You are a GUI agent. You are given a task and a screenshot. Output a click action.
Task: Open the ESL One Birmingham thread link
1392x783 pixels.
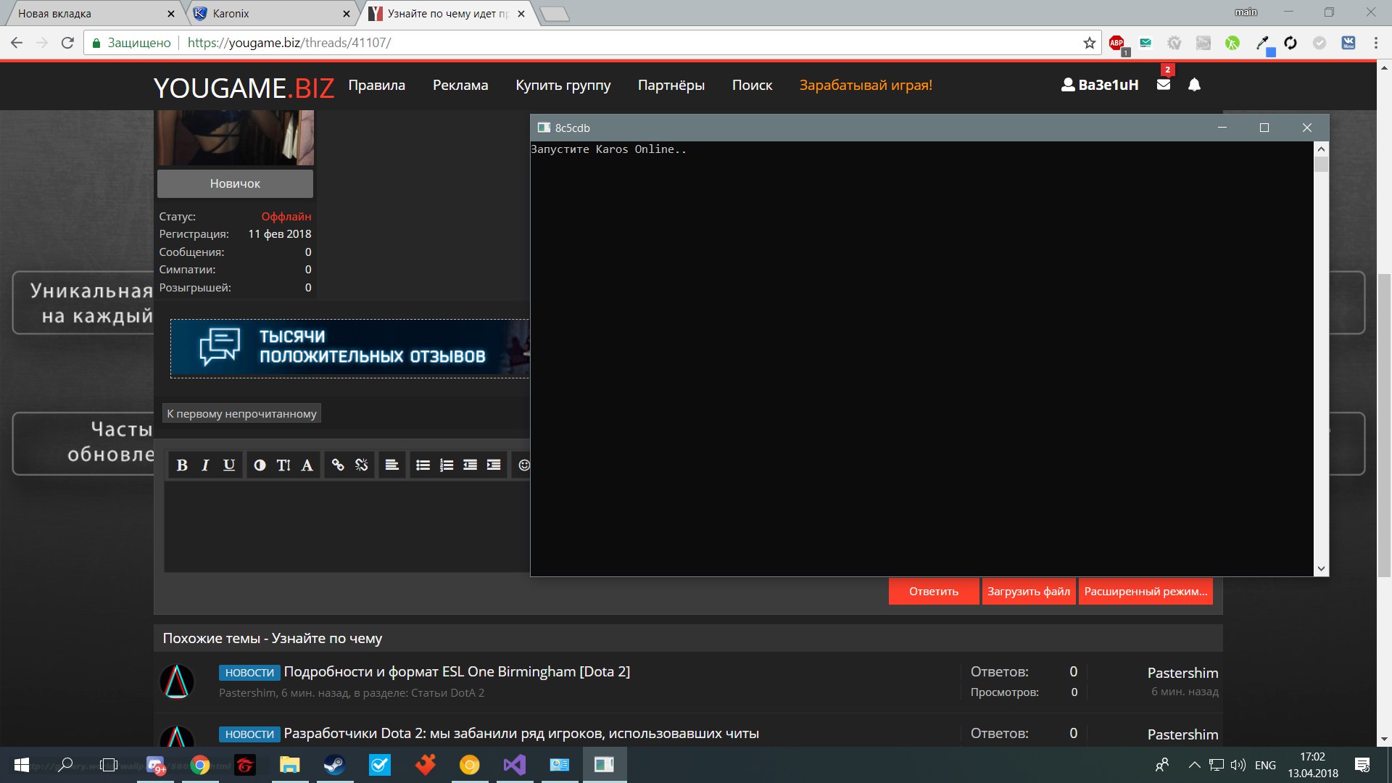(x=457, y=672)
